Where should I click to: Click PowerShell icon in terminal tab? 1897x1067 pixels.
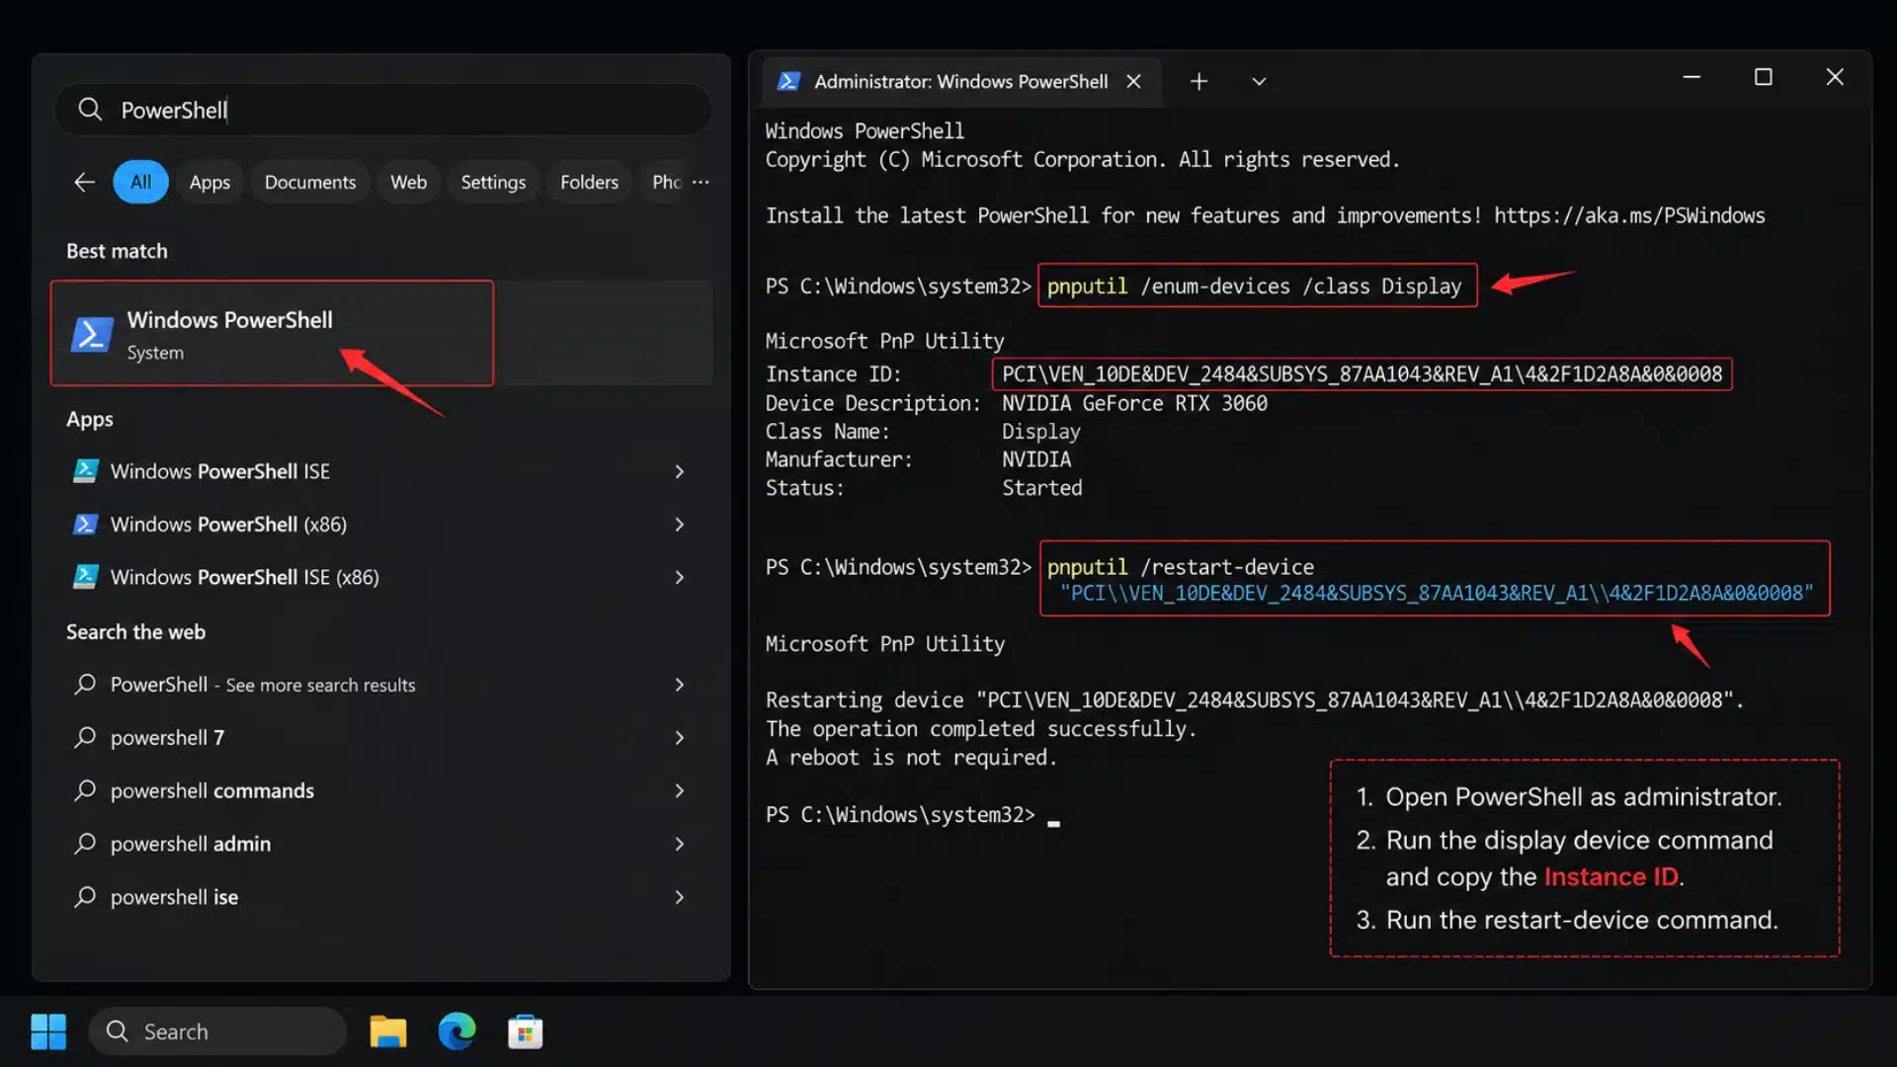(788, 81)
